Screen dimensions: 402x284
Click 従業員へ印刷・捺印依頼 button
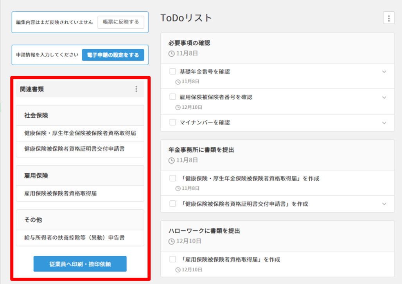[80, 264]
